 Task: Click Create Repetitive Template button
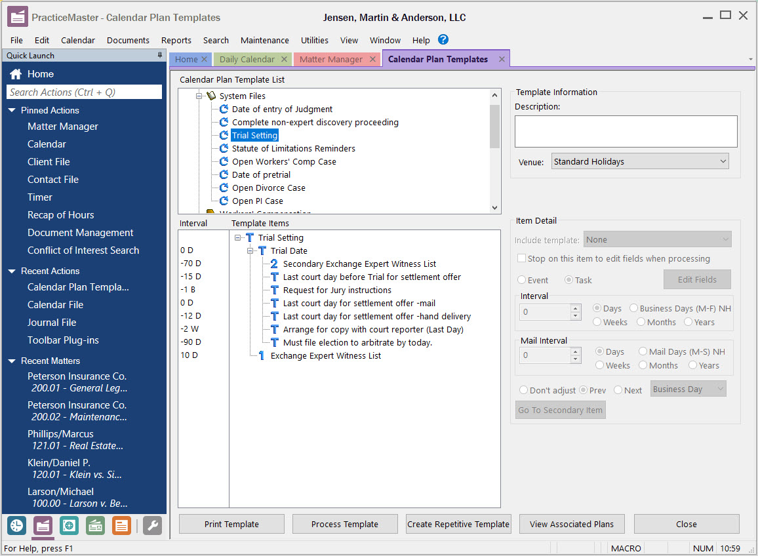pos(458,524)
